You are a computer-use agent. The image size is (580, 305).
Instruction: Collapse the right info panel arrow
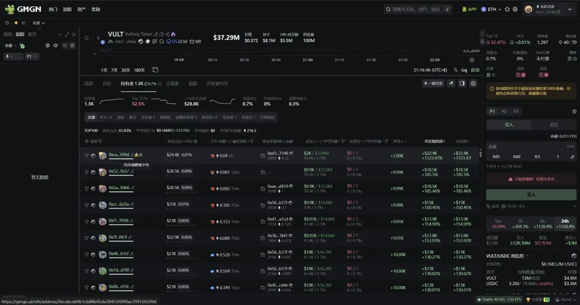(x=482, y=33)
